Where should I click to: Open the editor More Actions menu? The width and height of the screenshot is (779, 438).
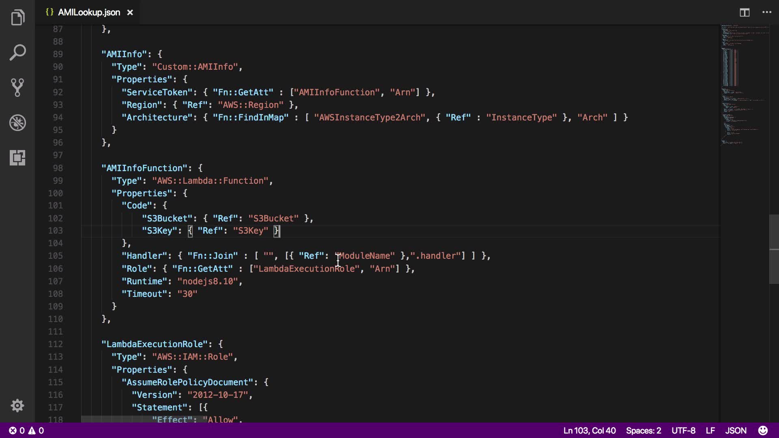(767, 13)
